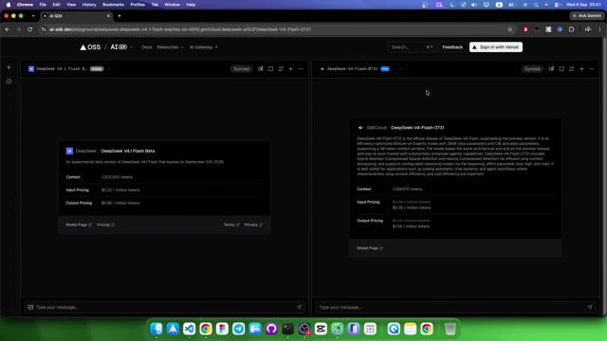The width and height of the screenshot is (607, 341).
Task: Expand the Resources dropdown in header
Action: click(170, 47)
